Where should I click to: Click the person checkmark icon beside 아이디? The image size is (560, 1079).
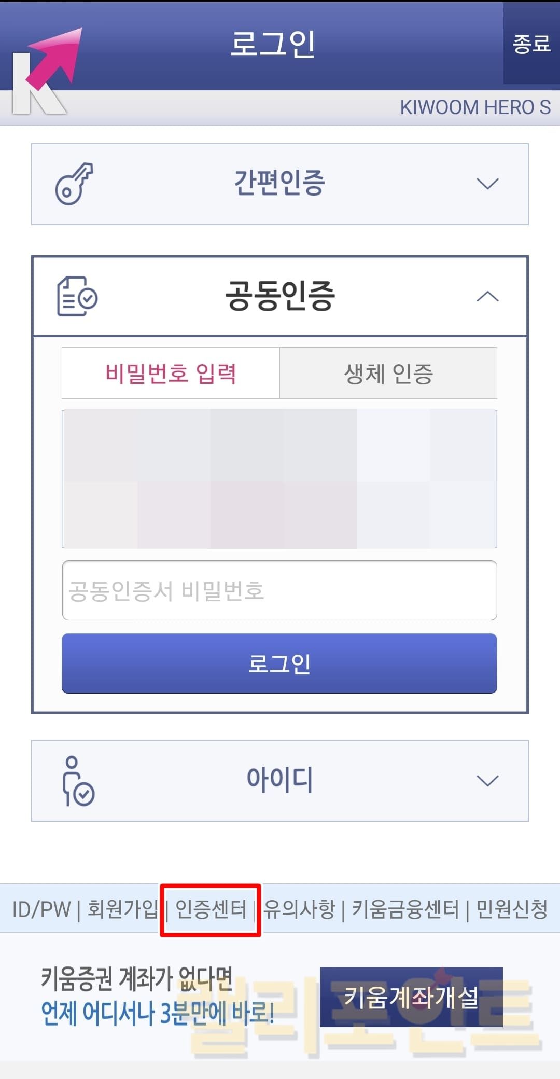click(x=78, y=781)
